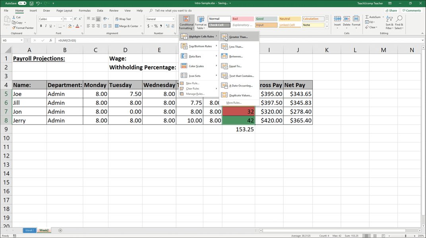
Task: Toggle italic formatting
Action: point(46,25)
